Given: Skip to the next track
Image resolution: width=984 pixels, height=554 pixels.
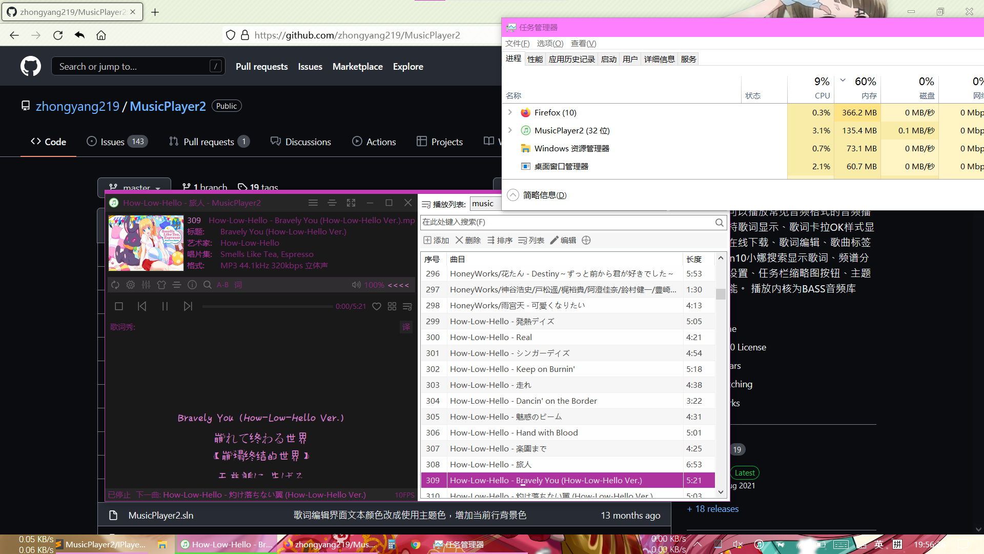Looking at the screenshot, I should click(189, 306).
